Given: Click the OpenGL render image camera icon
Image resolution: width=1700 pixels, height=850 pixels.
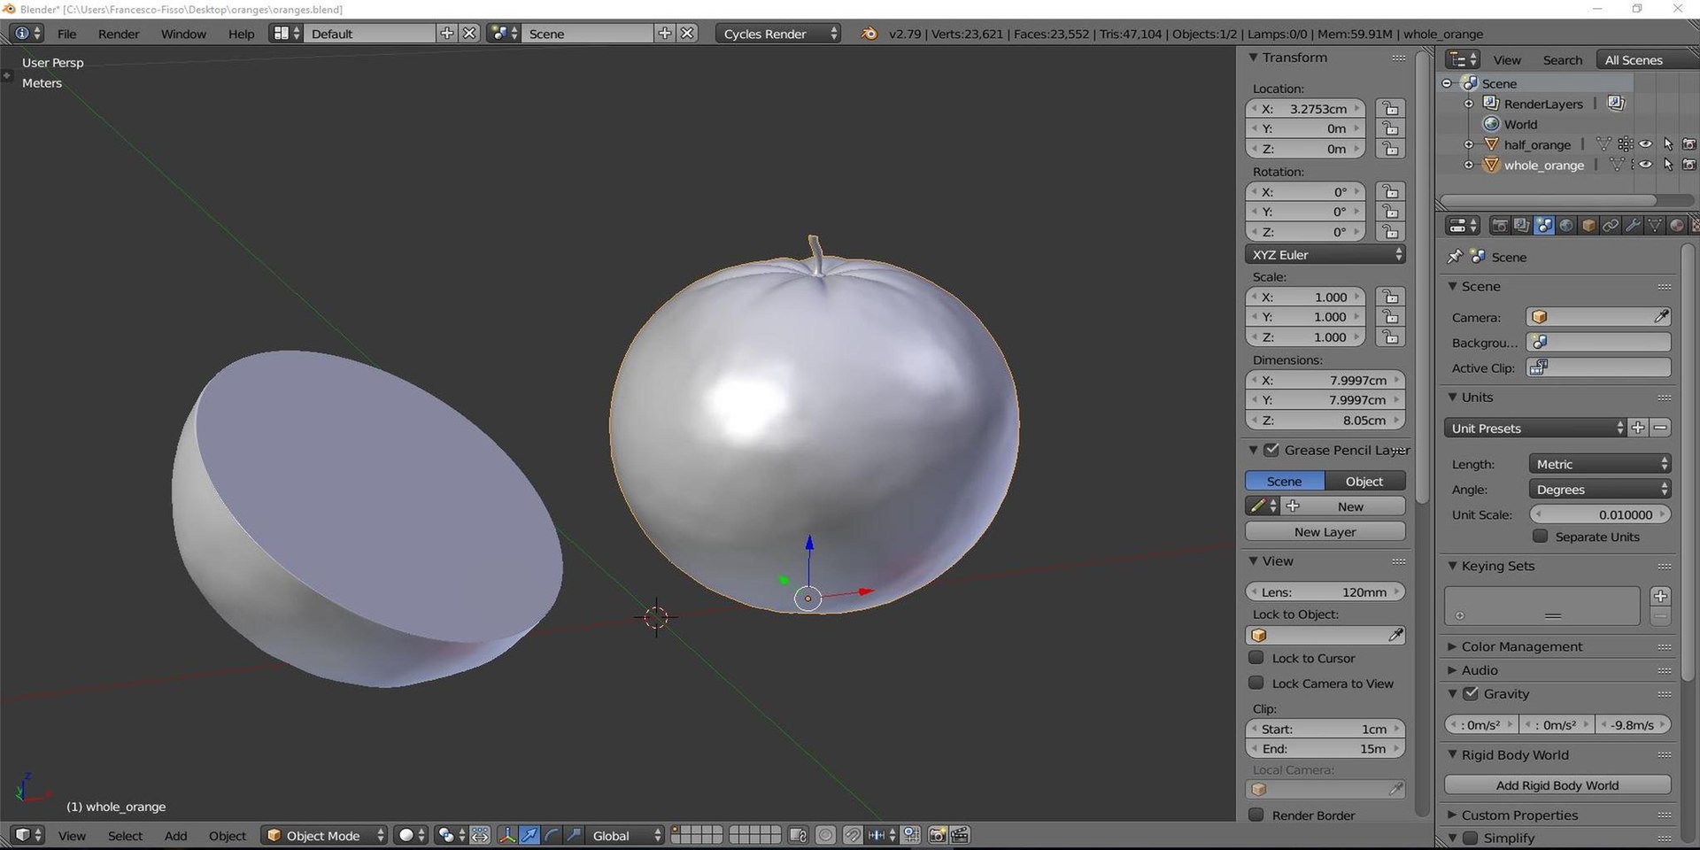Looking at the screenshot, I should pyautogui.click(x=937, y=835).
